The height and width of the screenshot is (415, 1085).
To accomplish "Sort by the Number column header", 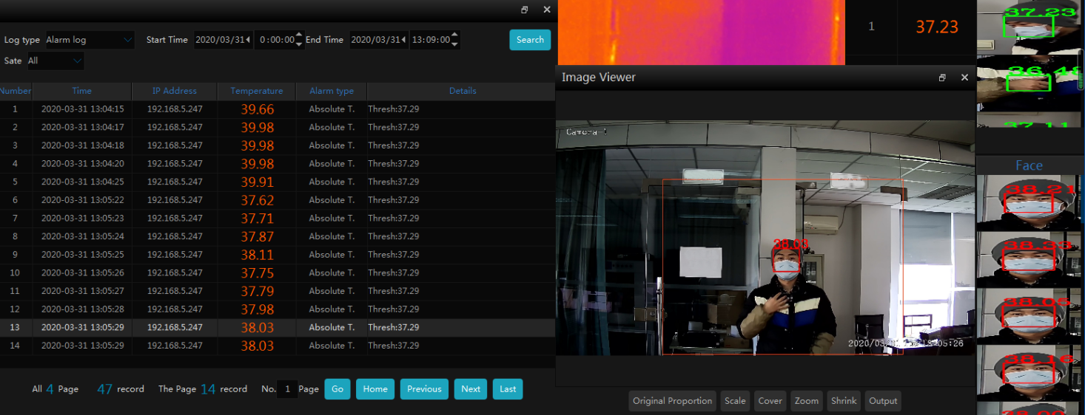I will (16, 91).
